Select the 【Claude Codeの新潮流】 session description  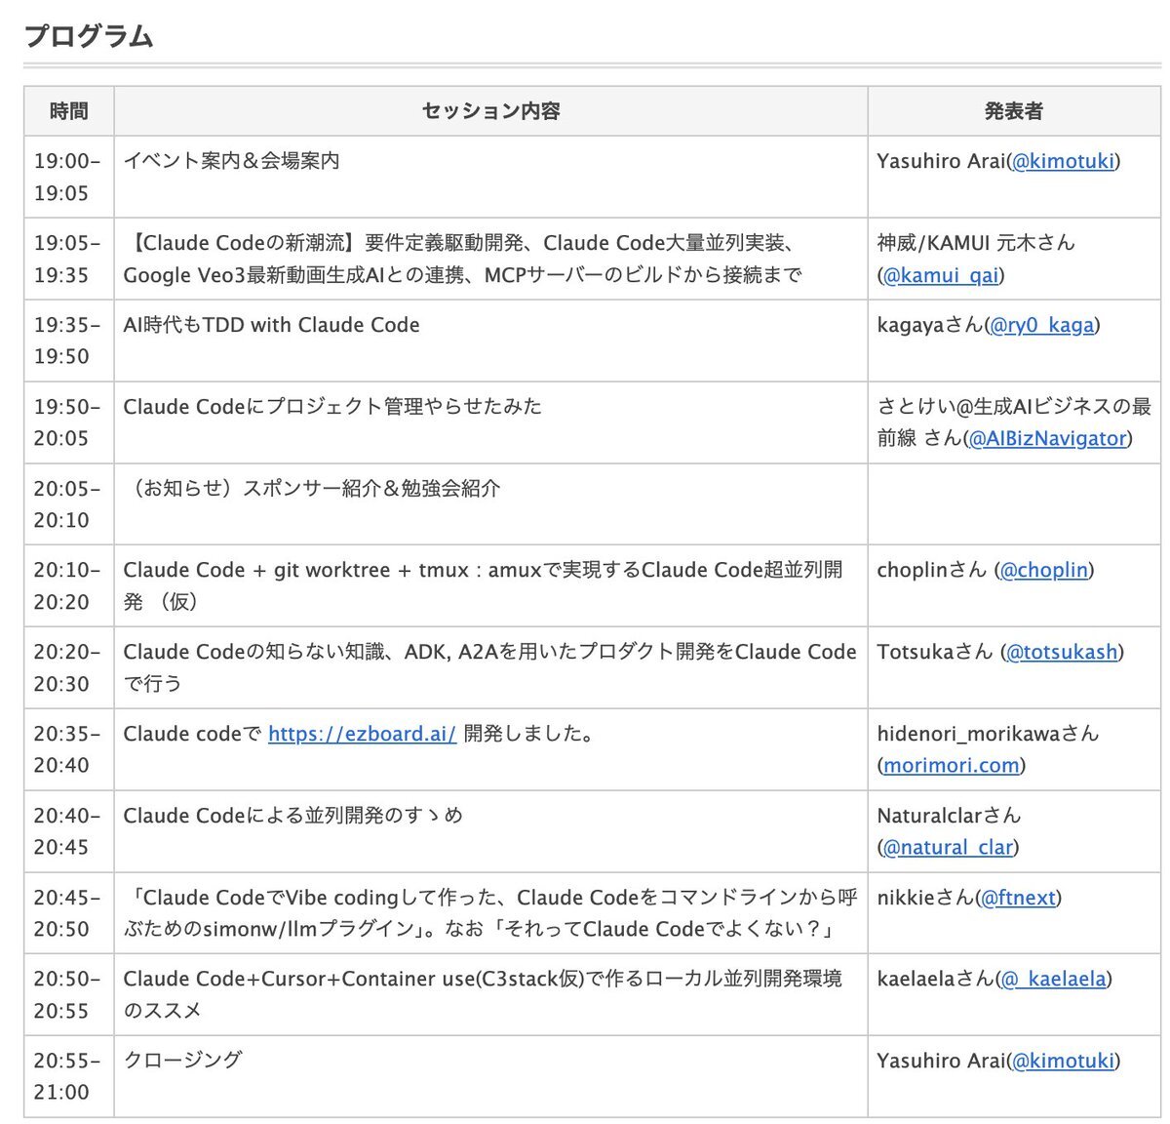[464, 259]
